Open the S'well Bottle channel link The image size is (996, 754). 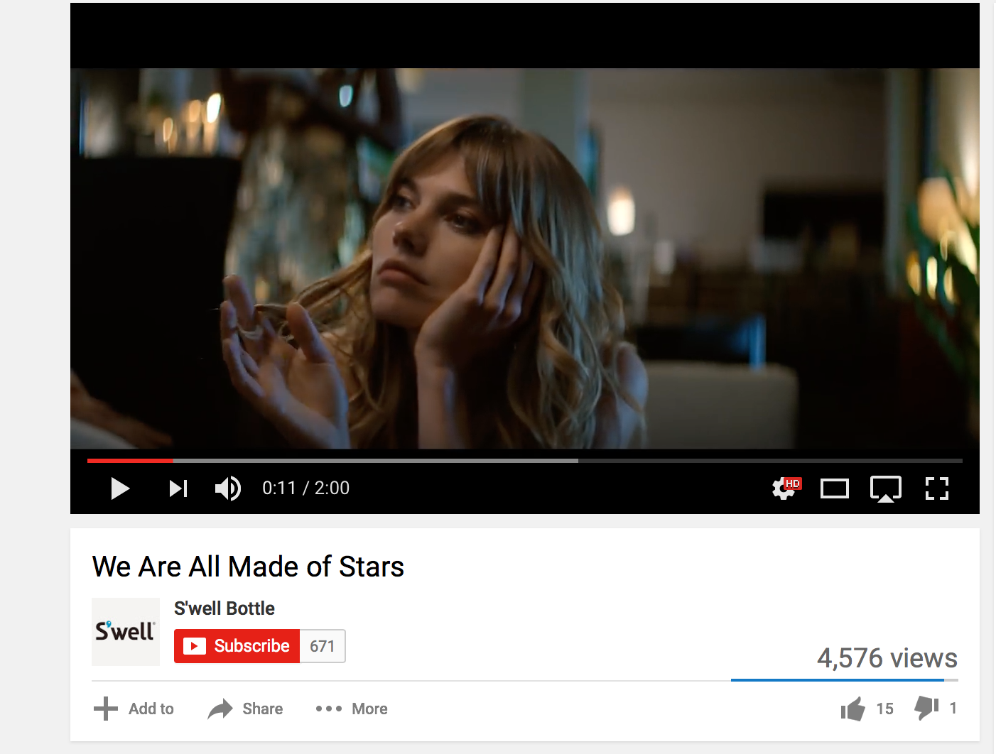[x=224, y=608]
